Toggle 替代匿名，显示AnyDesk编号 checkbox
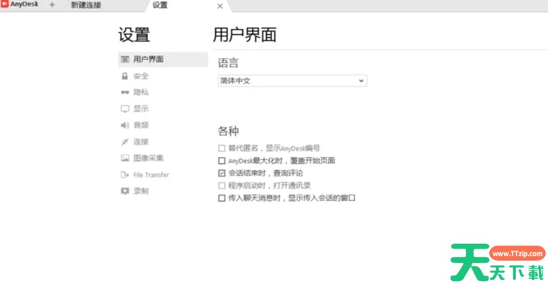Screen dimensions: 548x285 coord(222,148)
